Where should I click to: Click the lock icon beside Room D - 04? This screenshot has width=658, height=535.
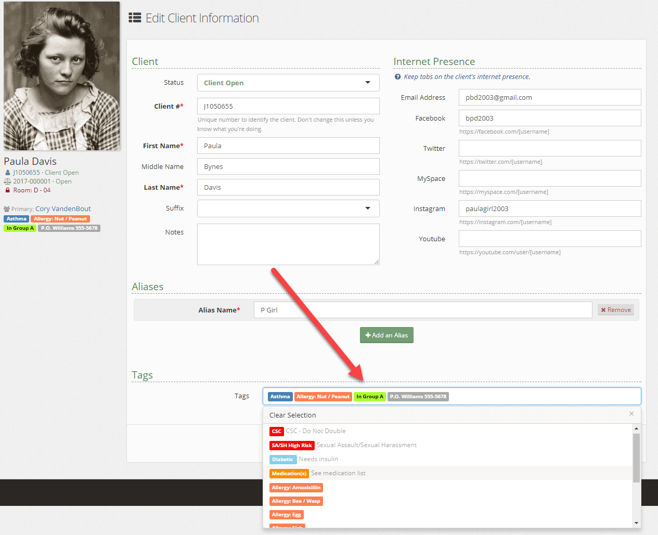(7, 190)
